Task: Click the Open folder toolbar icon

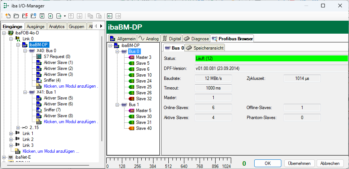Action: point(16,16)
